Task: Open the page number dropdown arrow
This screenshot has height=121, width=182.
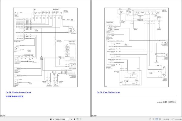Action: (x=69, y=119)
